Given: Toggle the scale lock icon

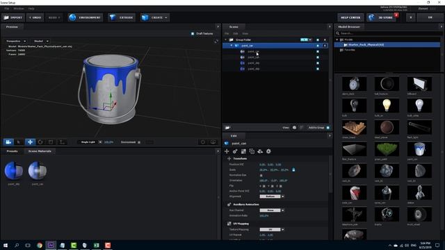Looking at the screenshot, I should pos(293,169).
